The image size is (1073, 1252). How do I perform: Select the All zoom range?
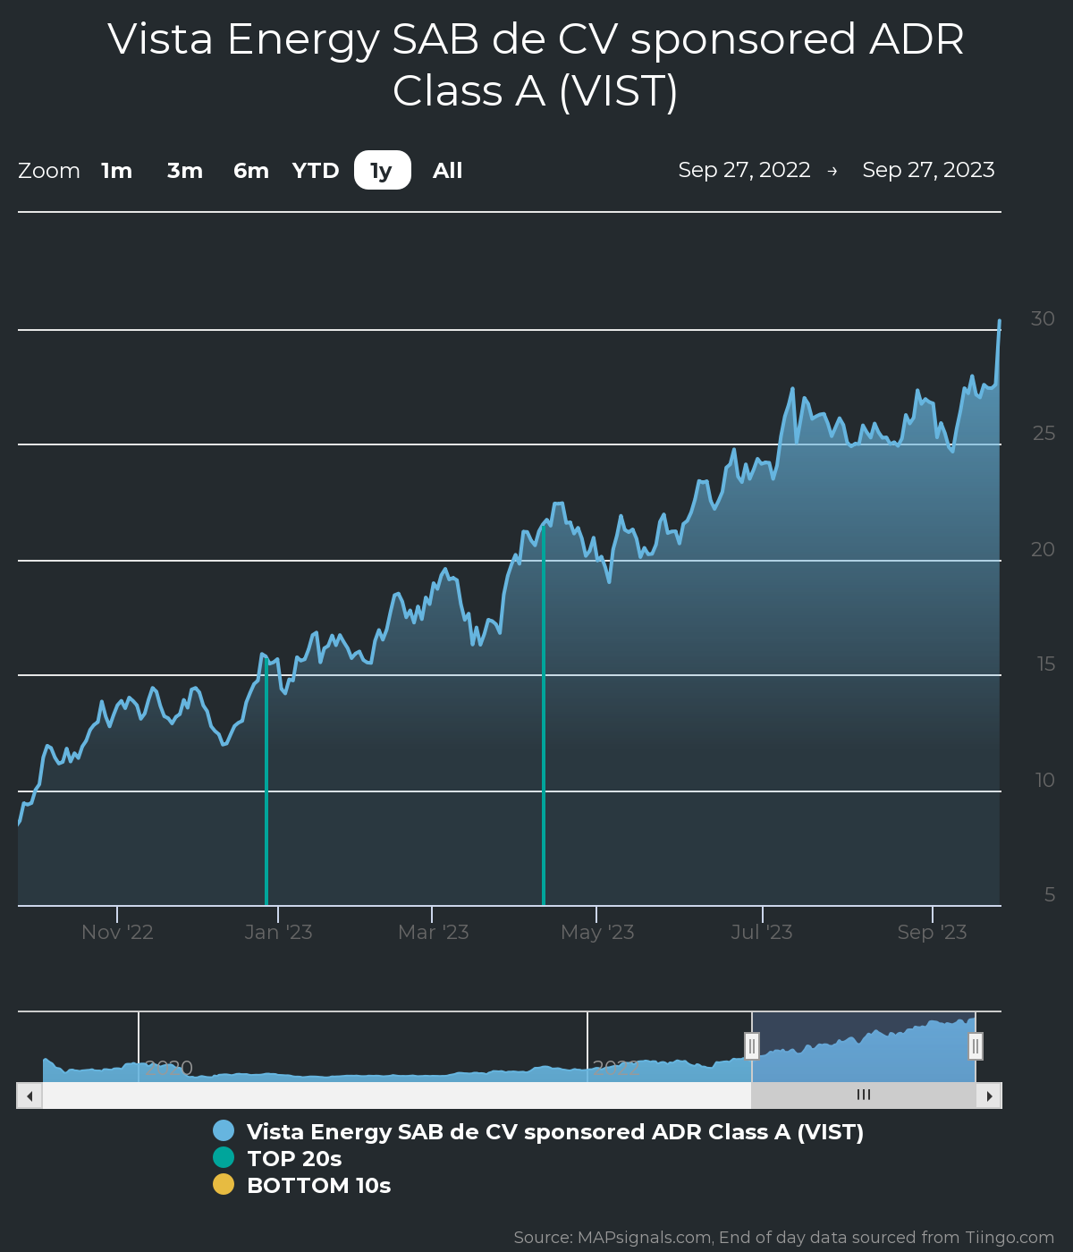(x=448, y=171)
